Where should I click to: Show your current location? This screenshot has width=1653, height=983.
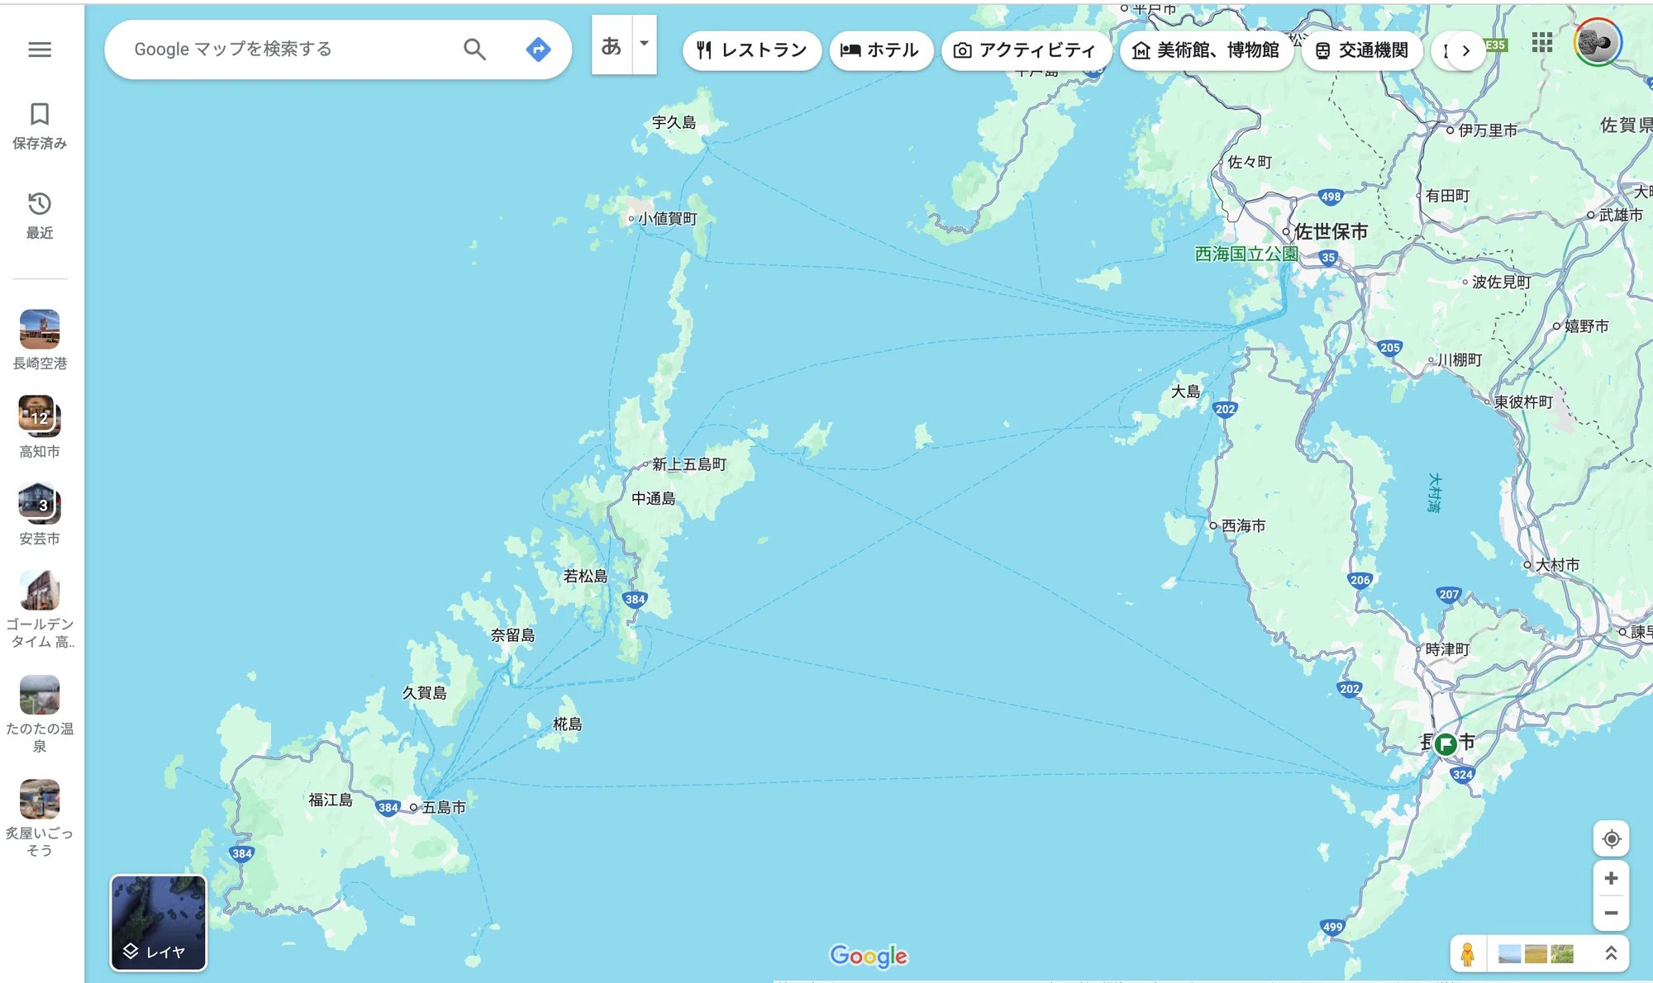pyautogui.click(x=1611, y=839)
